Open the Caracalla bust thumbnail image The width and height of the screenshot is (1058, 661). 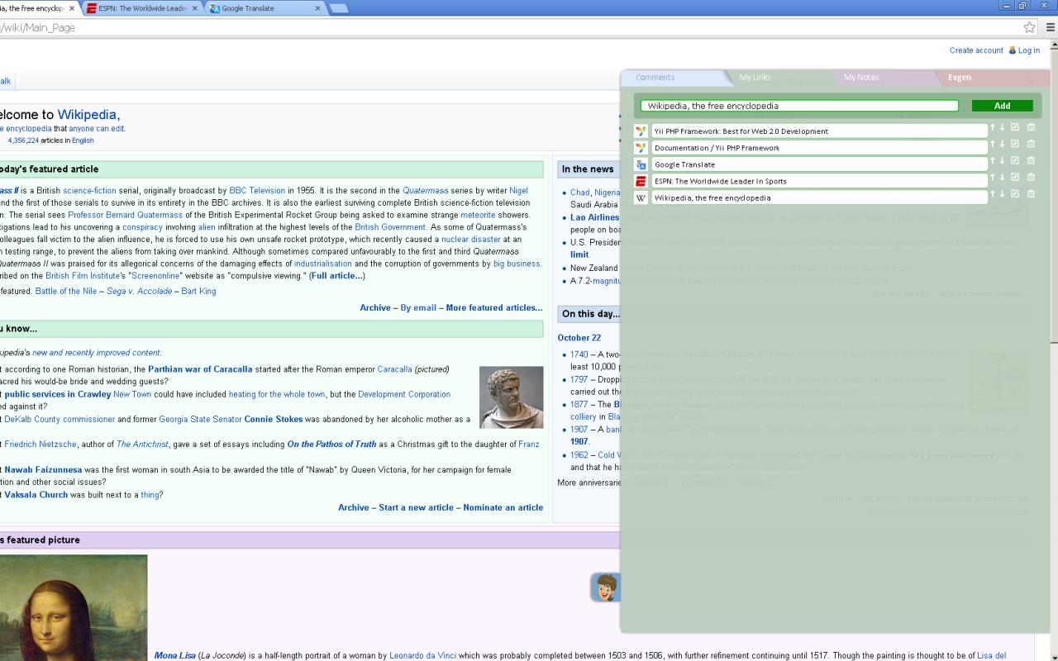(x=512, y=397)
